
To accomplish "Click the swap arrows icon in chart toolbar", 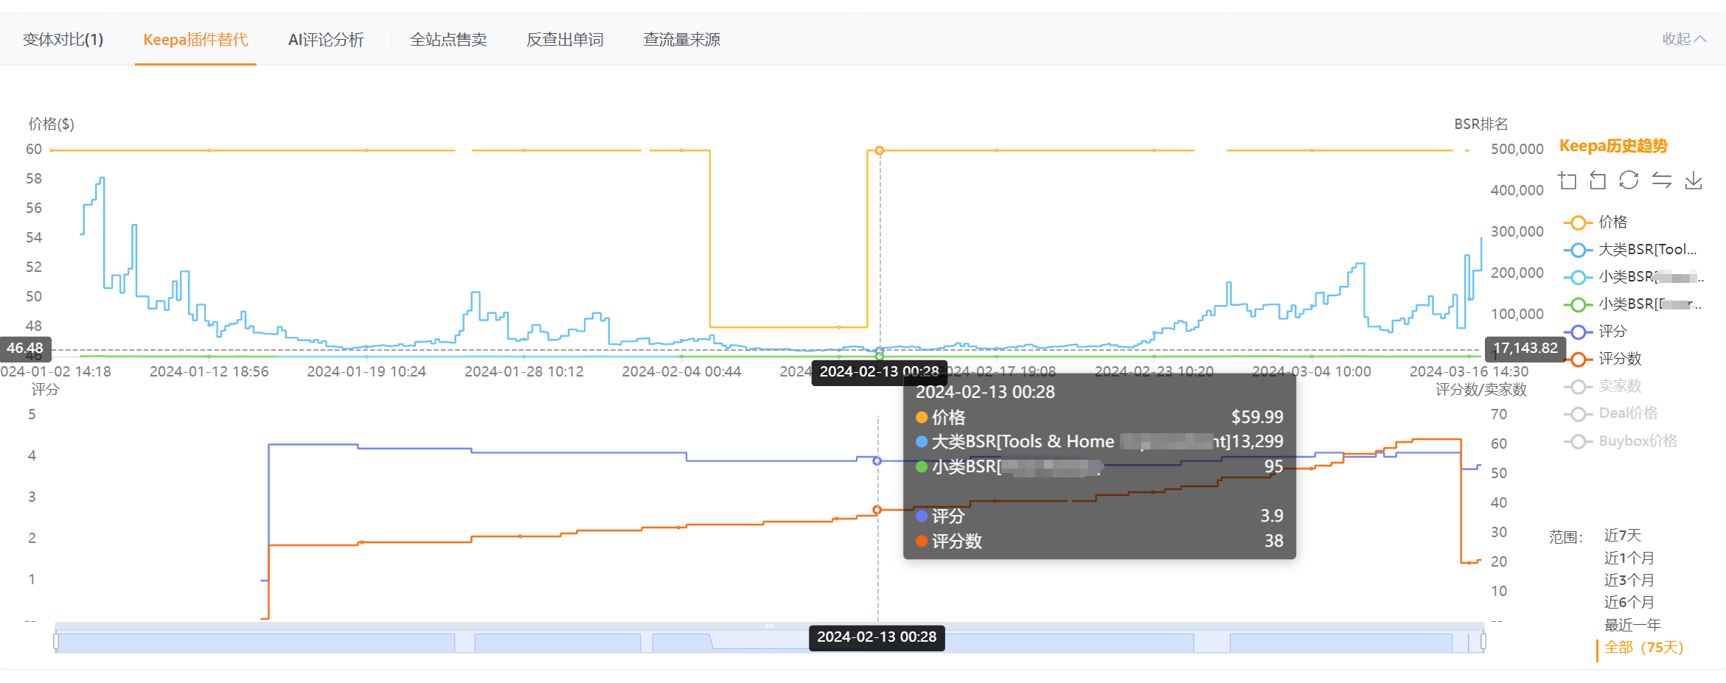I will click(x=1661, y=181).
